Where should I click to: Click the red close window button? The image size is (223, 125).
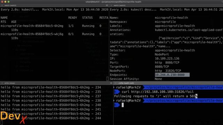(2, 2)
